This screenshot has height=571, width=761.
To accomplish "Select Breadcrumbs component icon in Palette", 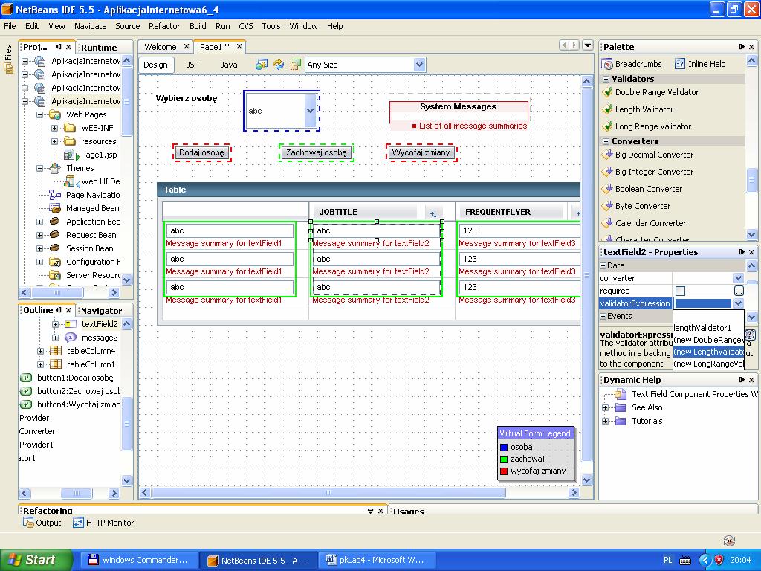I will click(x=606, y=64).
